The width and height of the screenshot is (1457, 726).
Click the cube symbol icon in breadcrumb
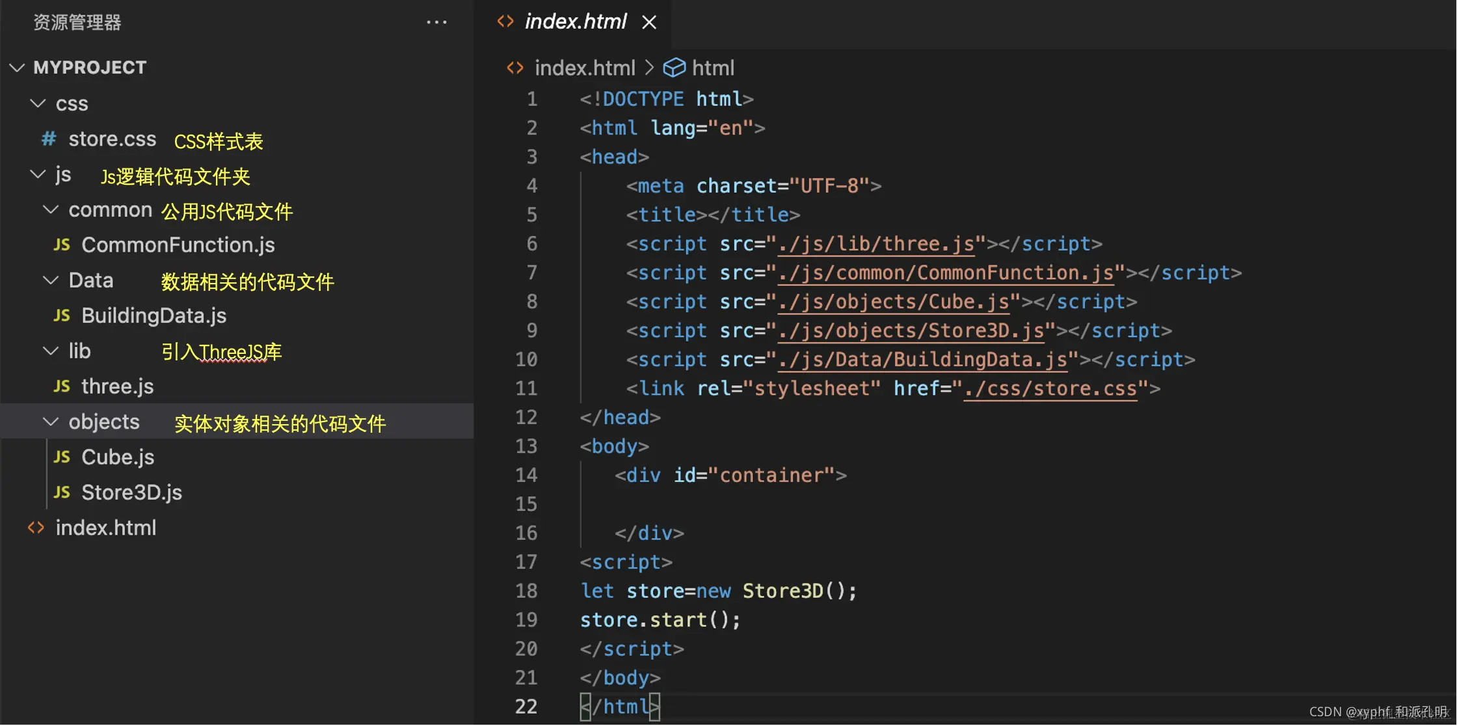coord(674,68)
